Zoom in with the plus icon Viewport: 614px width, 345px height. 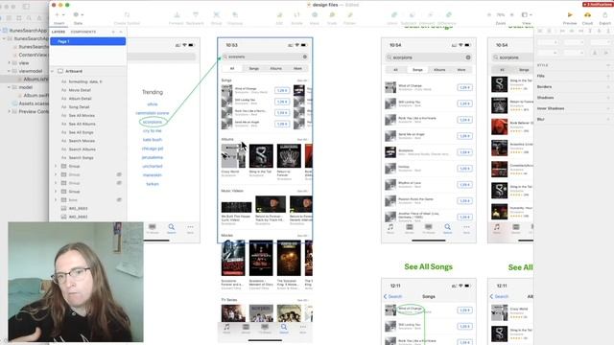click(x=511, y=15)
